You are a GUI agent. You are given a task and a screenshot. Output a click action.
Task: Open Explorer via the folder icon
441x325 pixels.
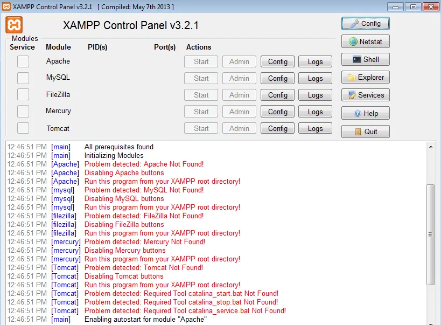[x=365, y=77]
